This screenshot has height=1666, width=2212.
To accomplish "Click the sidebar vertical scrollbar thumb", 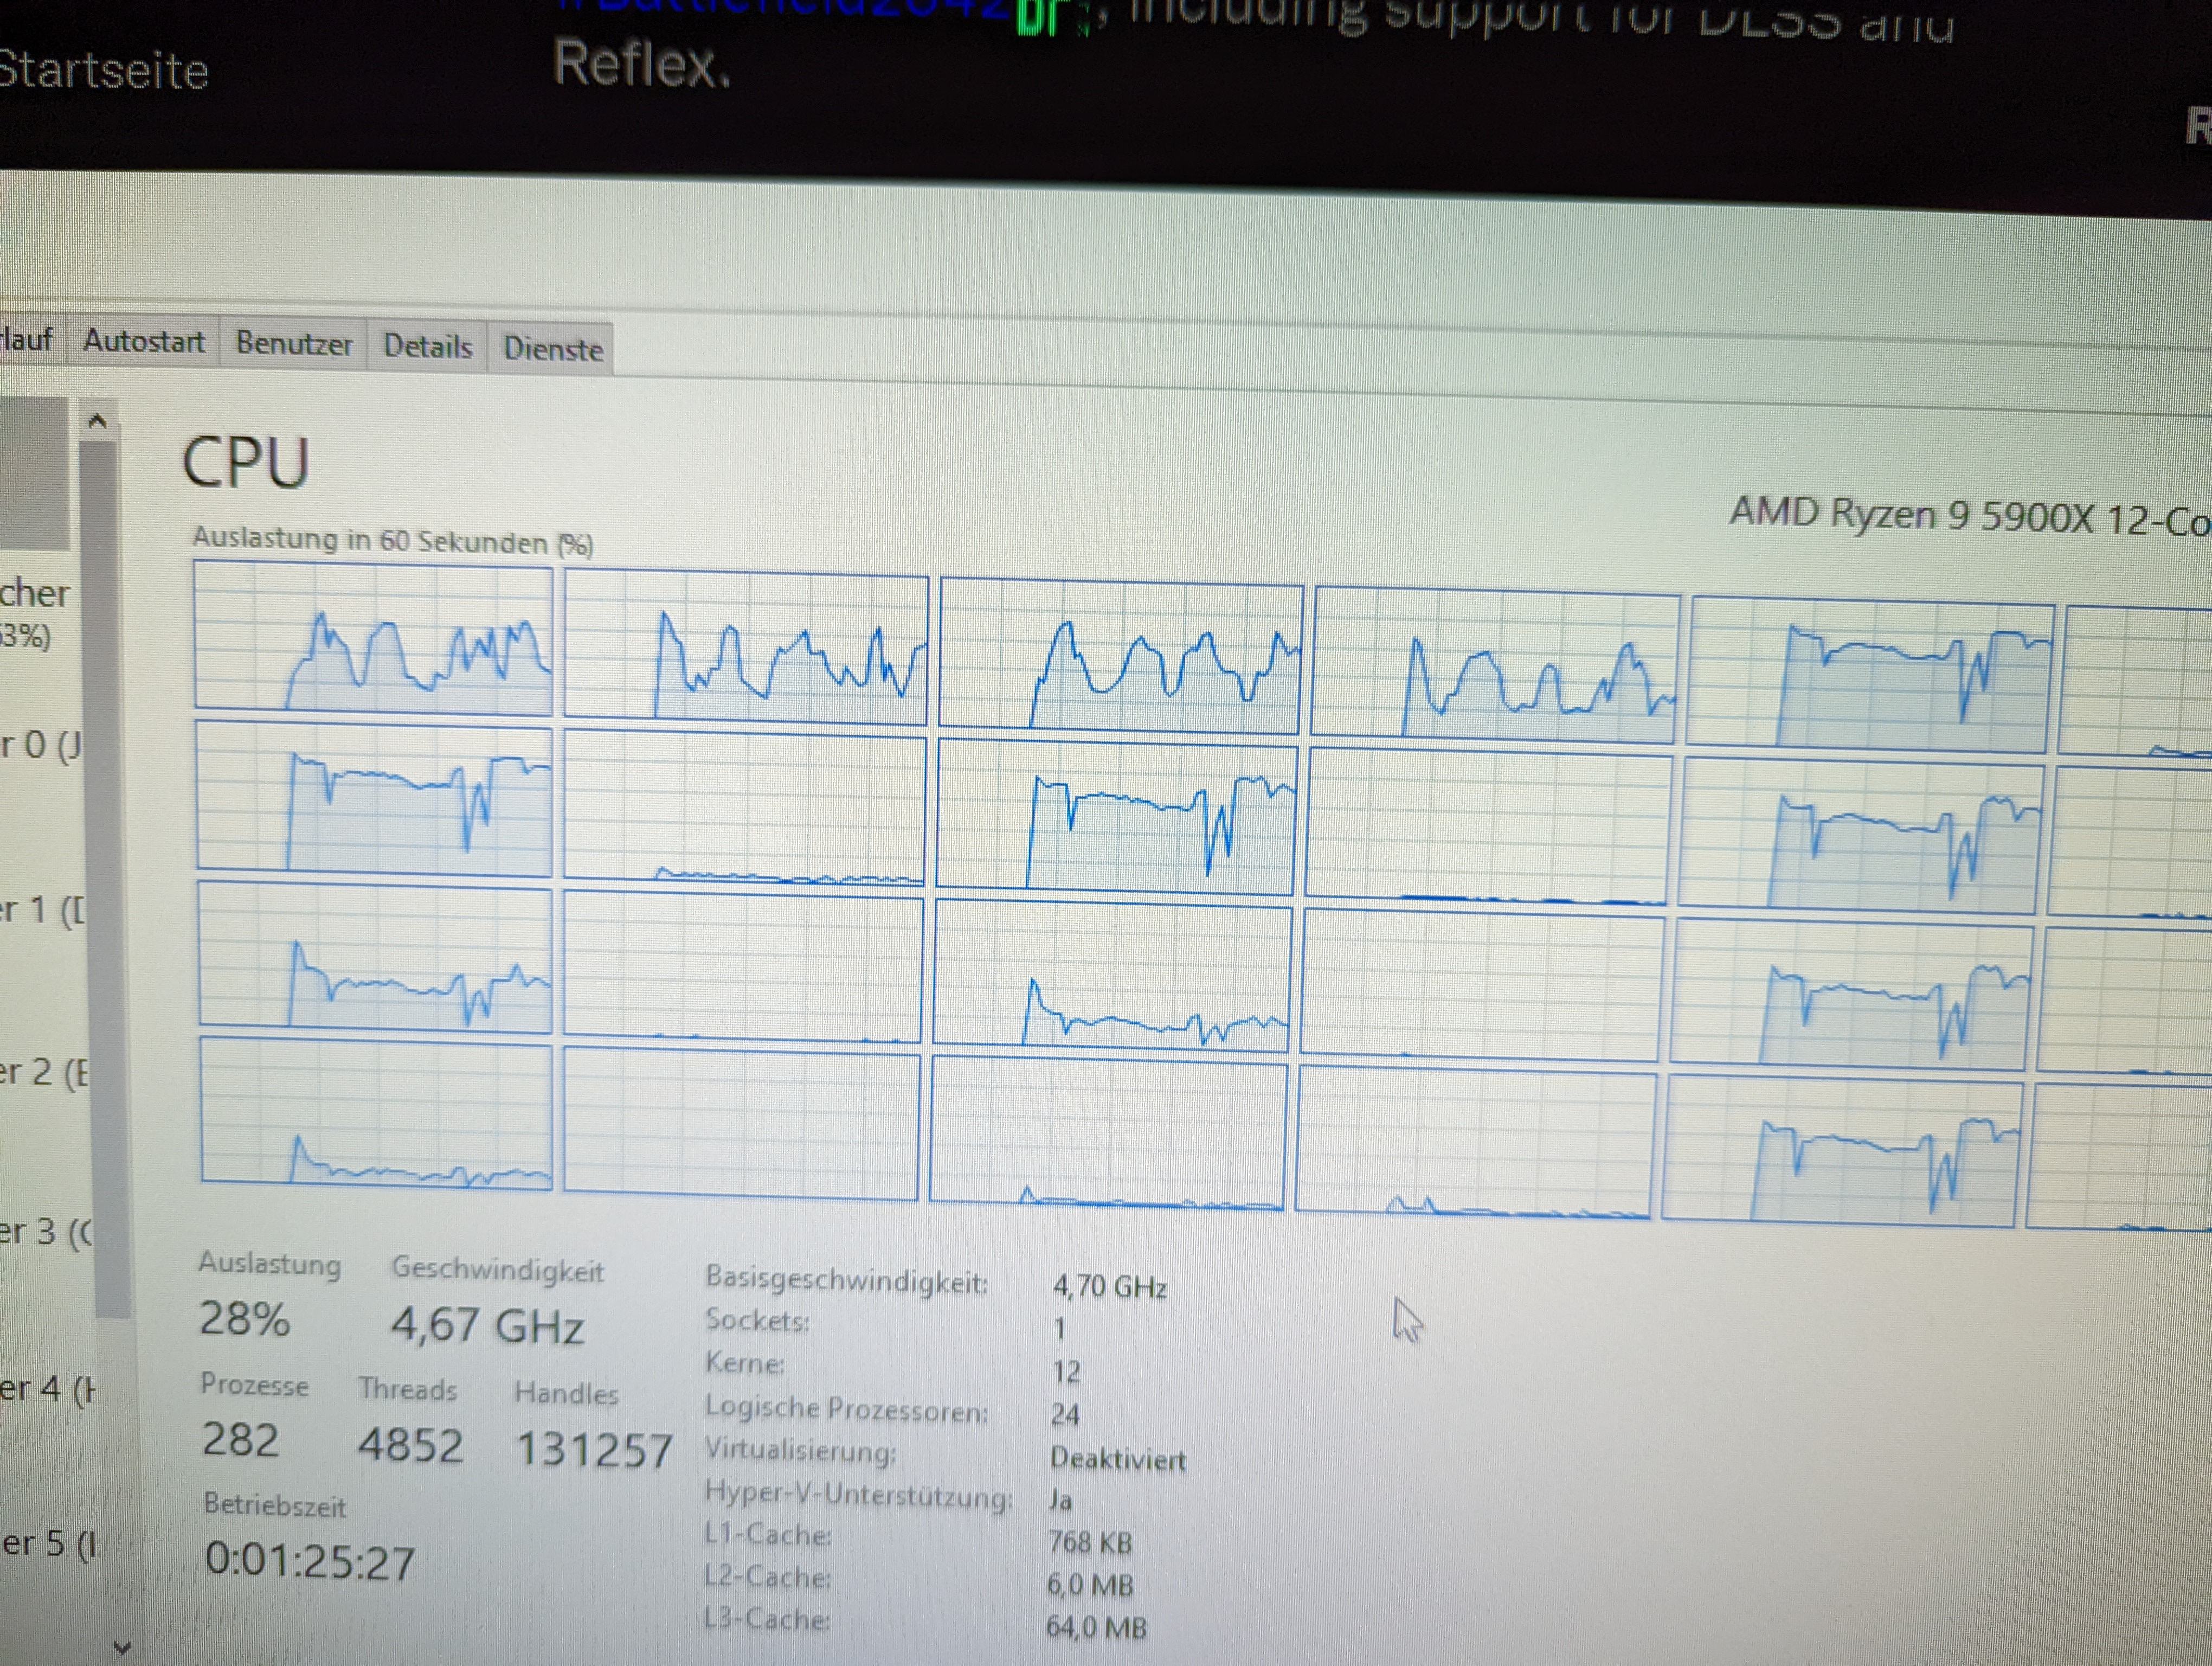I will 106,880.
